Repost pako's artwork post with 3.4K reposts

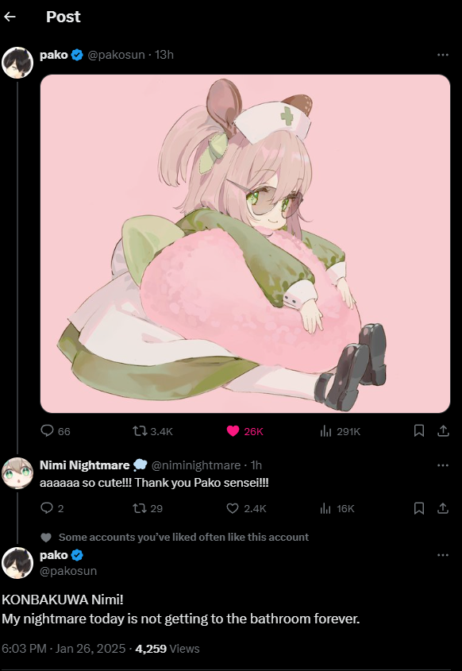click(152, 431)
